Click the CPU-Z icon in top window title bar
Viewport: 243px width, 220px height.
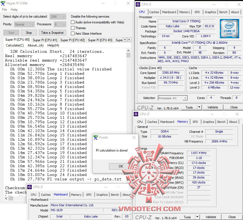(138, 4)
